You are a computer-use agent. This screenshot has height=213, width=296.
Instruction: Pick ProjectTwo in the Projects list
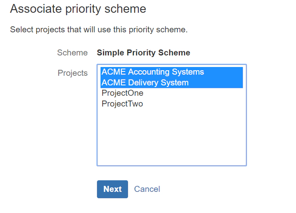pos(122,104)
